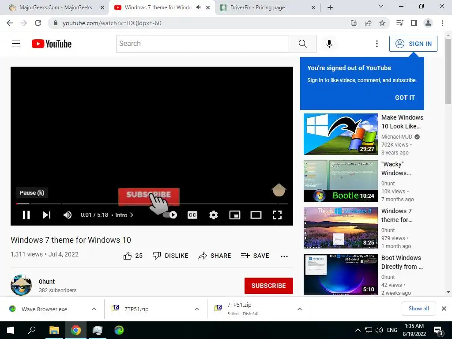Open the notification center icon
The width and height of the screenshot is (452, 339).
[438, 330]
